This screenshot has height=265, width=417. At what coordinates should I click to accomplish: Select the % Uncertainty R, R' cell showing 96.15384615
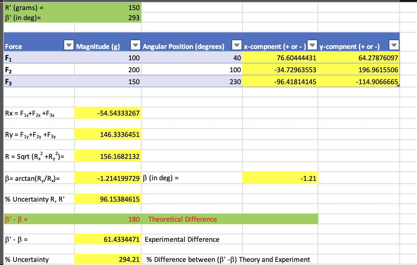coord(107,199)
